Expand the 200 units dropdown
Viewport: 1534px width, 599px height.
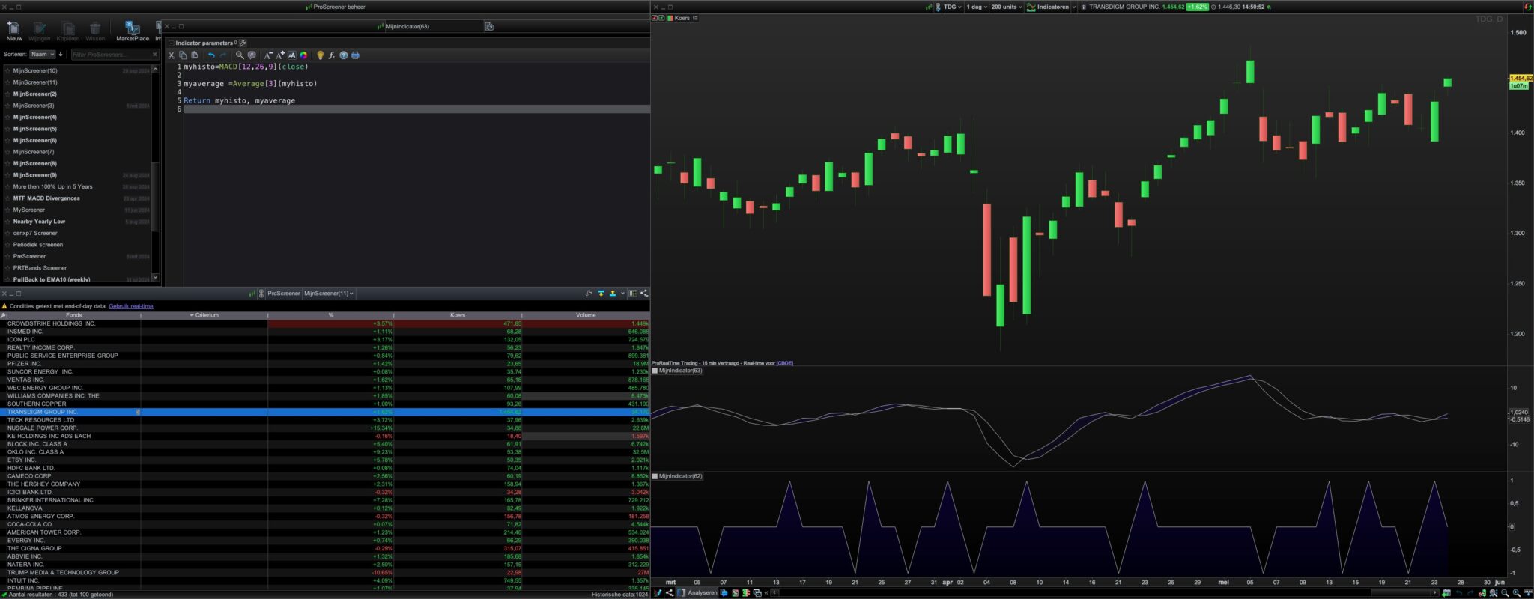point(1007,7)
